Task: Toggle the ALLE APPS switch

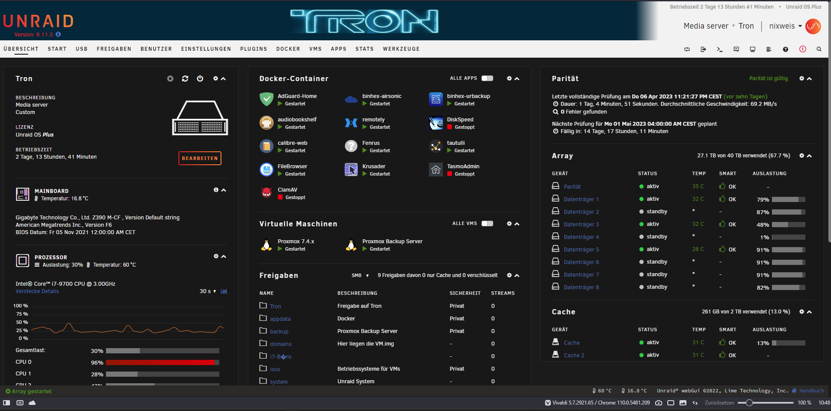Action: [487, 78]
